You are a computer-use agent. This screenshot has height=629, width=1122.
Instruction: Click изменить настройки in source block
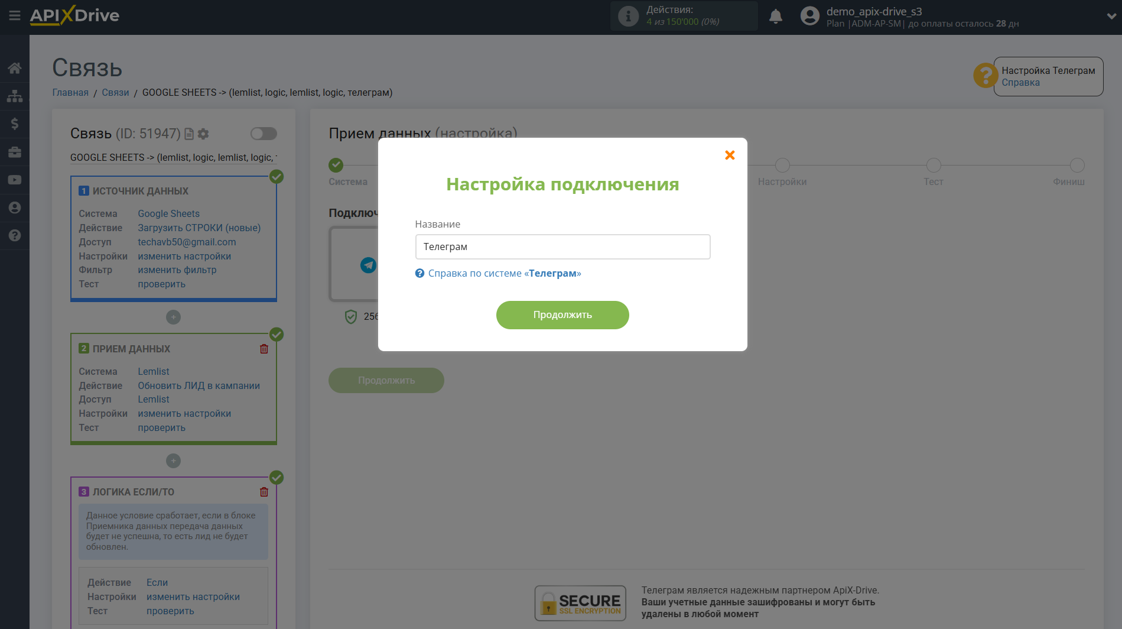(184, 257)
